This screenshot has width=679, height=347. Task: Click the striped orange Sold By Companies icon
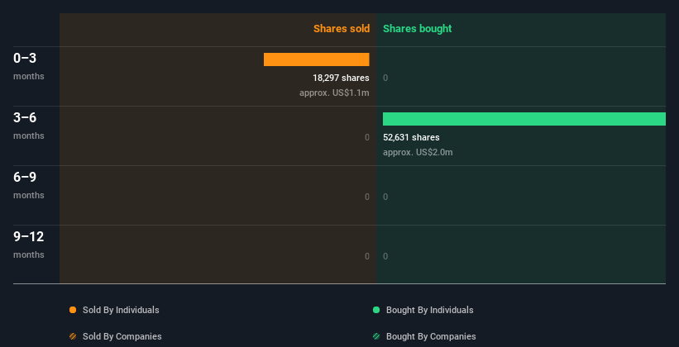click(x=73, y=336)
